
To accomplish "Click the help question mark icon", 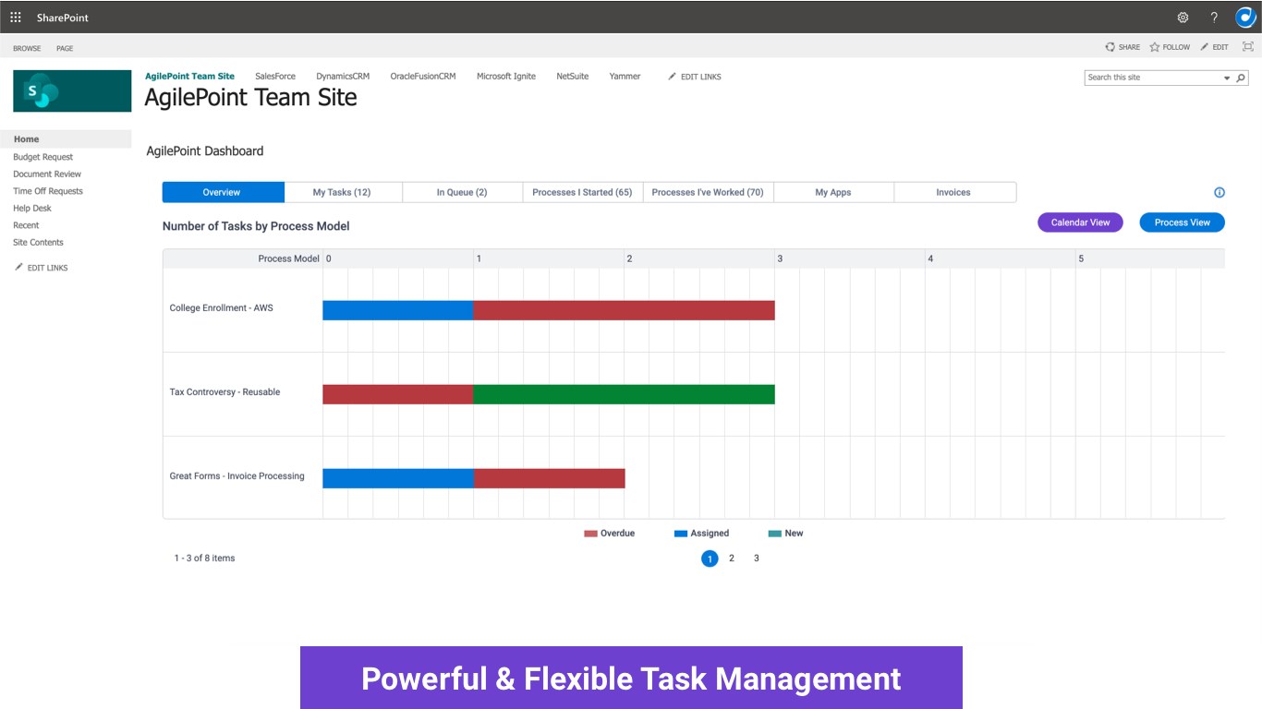I will click(1214, 18).
